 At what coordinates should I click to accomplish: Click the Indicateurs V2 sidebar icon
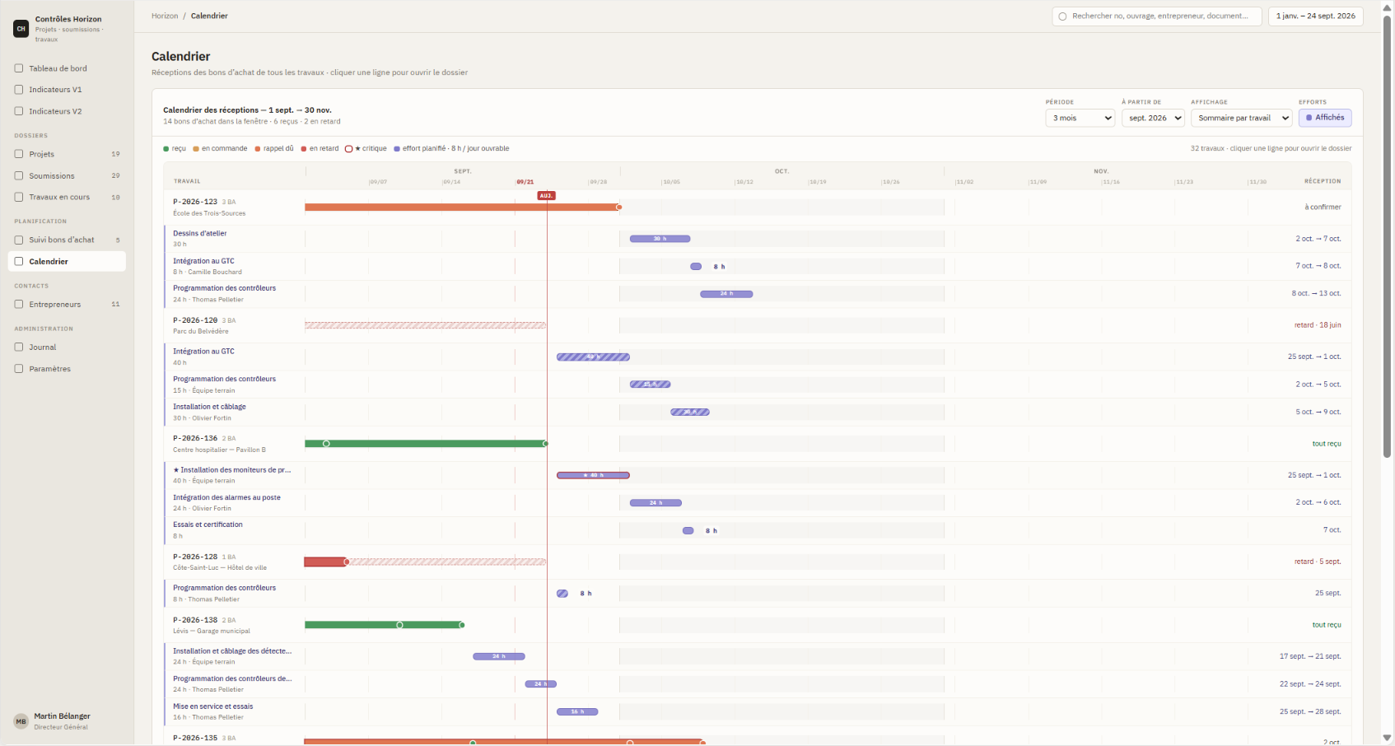pos(19,111)
